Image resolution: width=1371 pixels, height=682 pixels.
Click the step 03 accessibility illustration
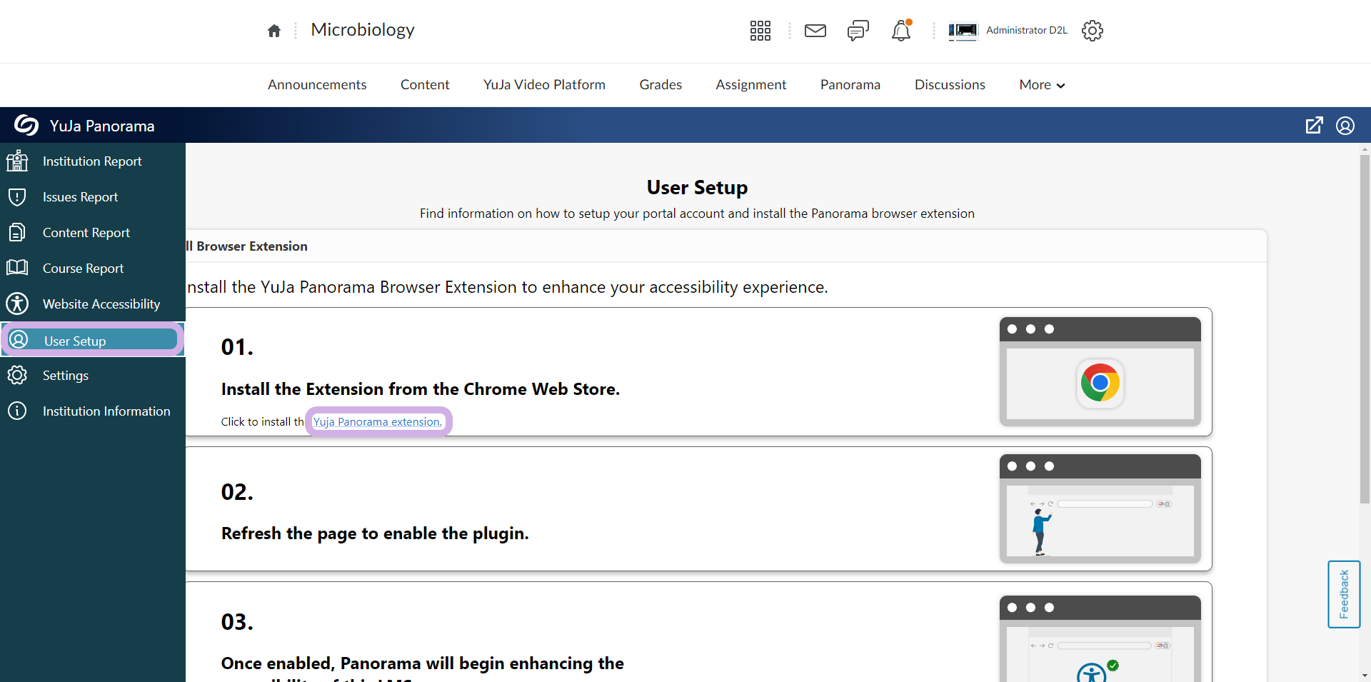coord(1100,639)
